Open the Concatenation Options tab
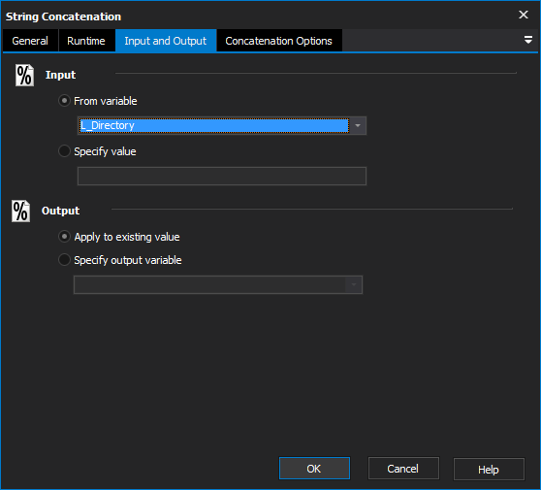 [x=279, y=41]
